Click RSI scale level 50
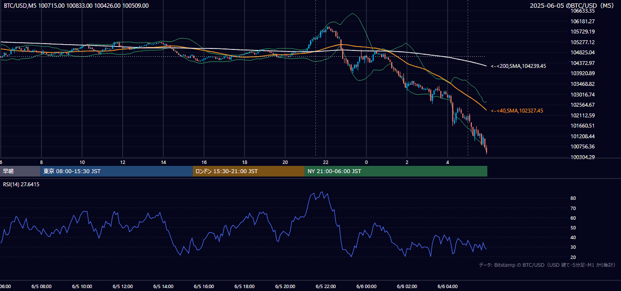 pyautogui.click(x=573, y=227)
